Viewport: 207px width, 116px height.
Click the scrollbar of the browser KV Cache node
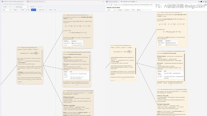coord(184,67)
